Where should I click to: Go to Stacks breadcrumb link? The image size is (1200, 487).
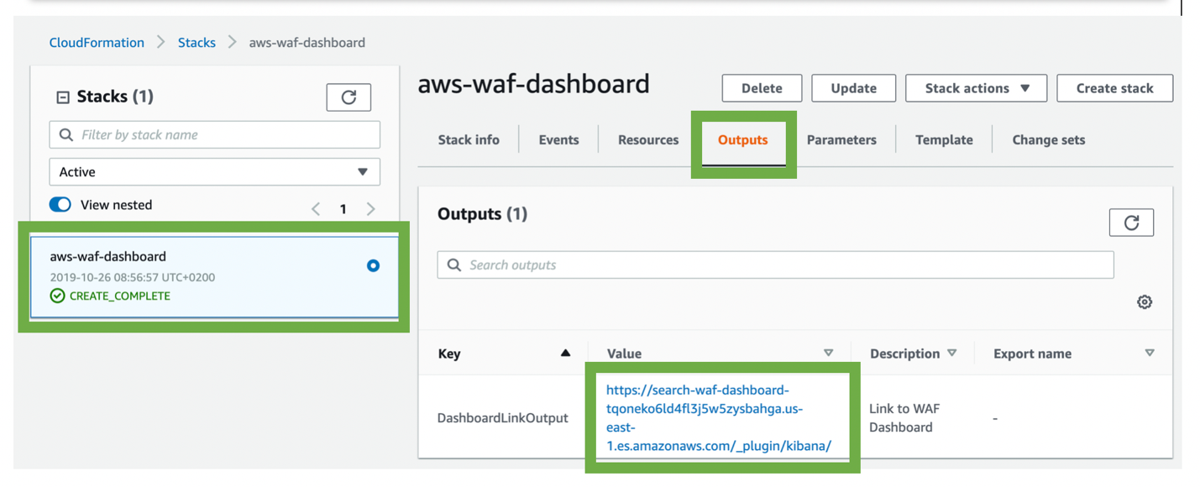point(197,42)
